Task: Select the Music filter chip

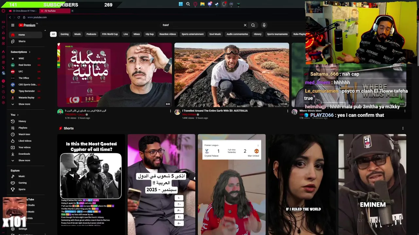Action: [77, 34]
